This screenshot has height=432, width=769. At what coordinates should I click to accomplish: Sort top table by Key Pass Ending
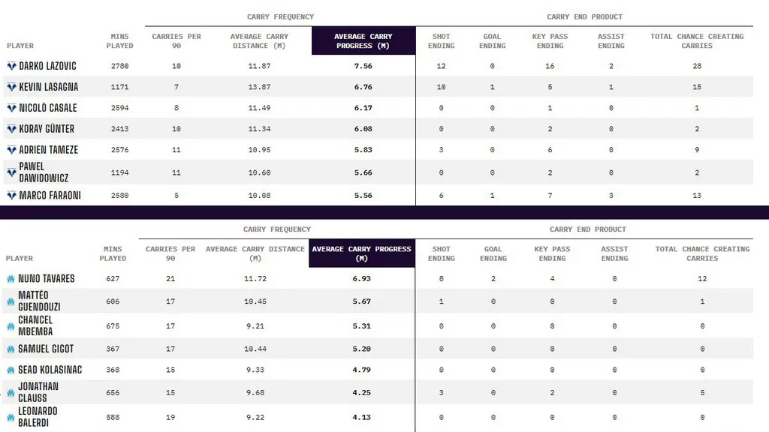point(550,41)
